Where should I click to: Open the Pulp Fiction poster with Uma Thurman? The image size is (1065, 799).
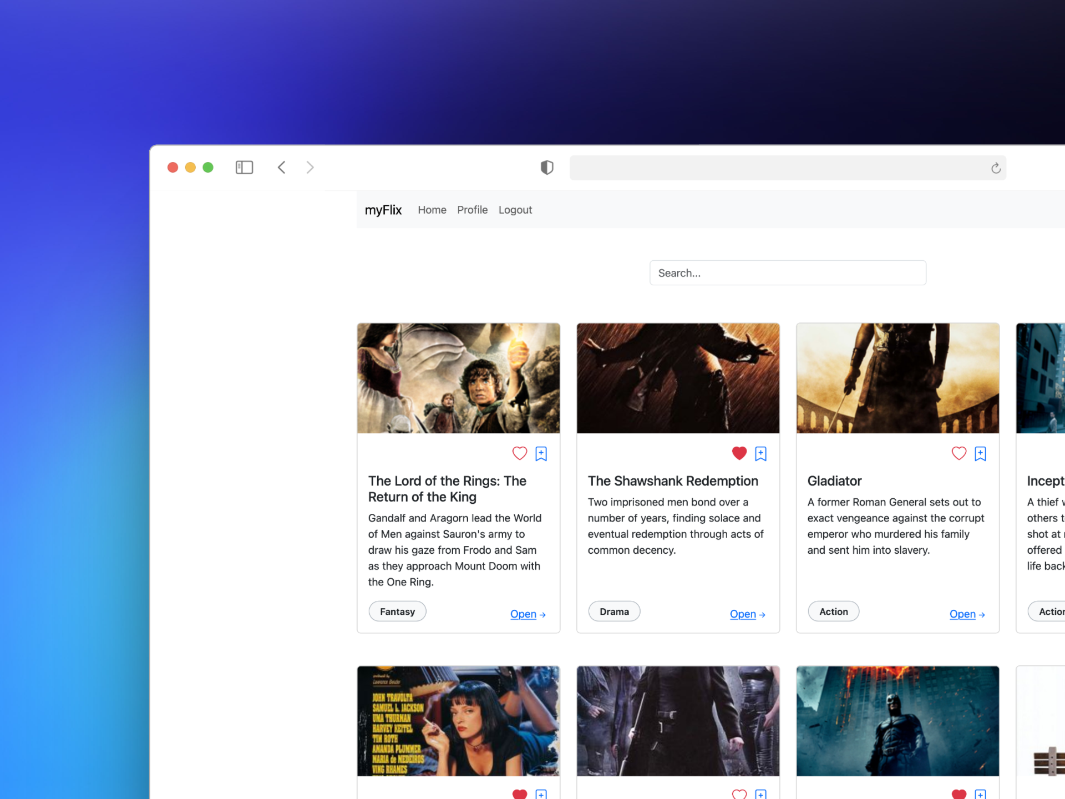point(459,721)
